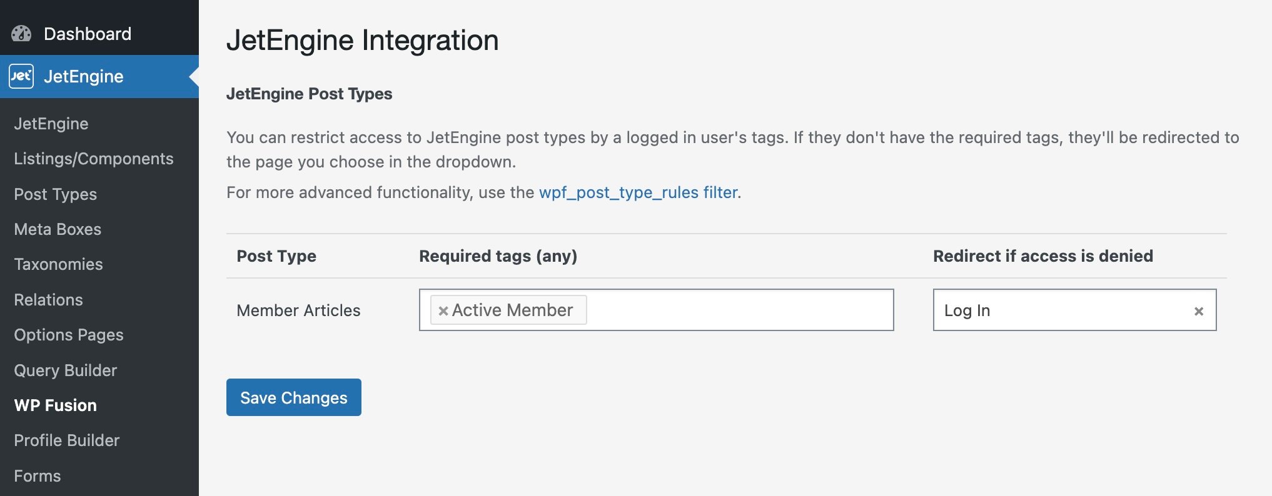This screenshot has height=496, width=1272.
Task: Click the Active Member tag label
Action: 512,310
